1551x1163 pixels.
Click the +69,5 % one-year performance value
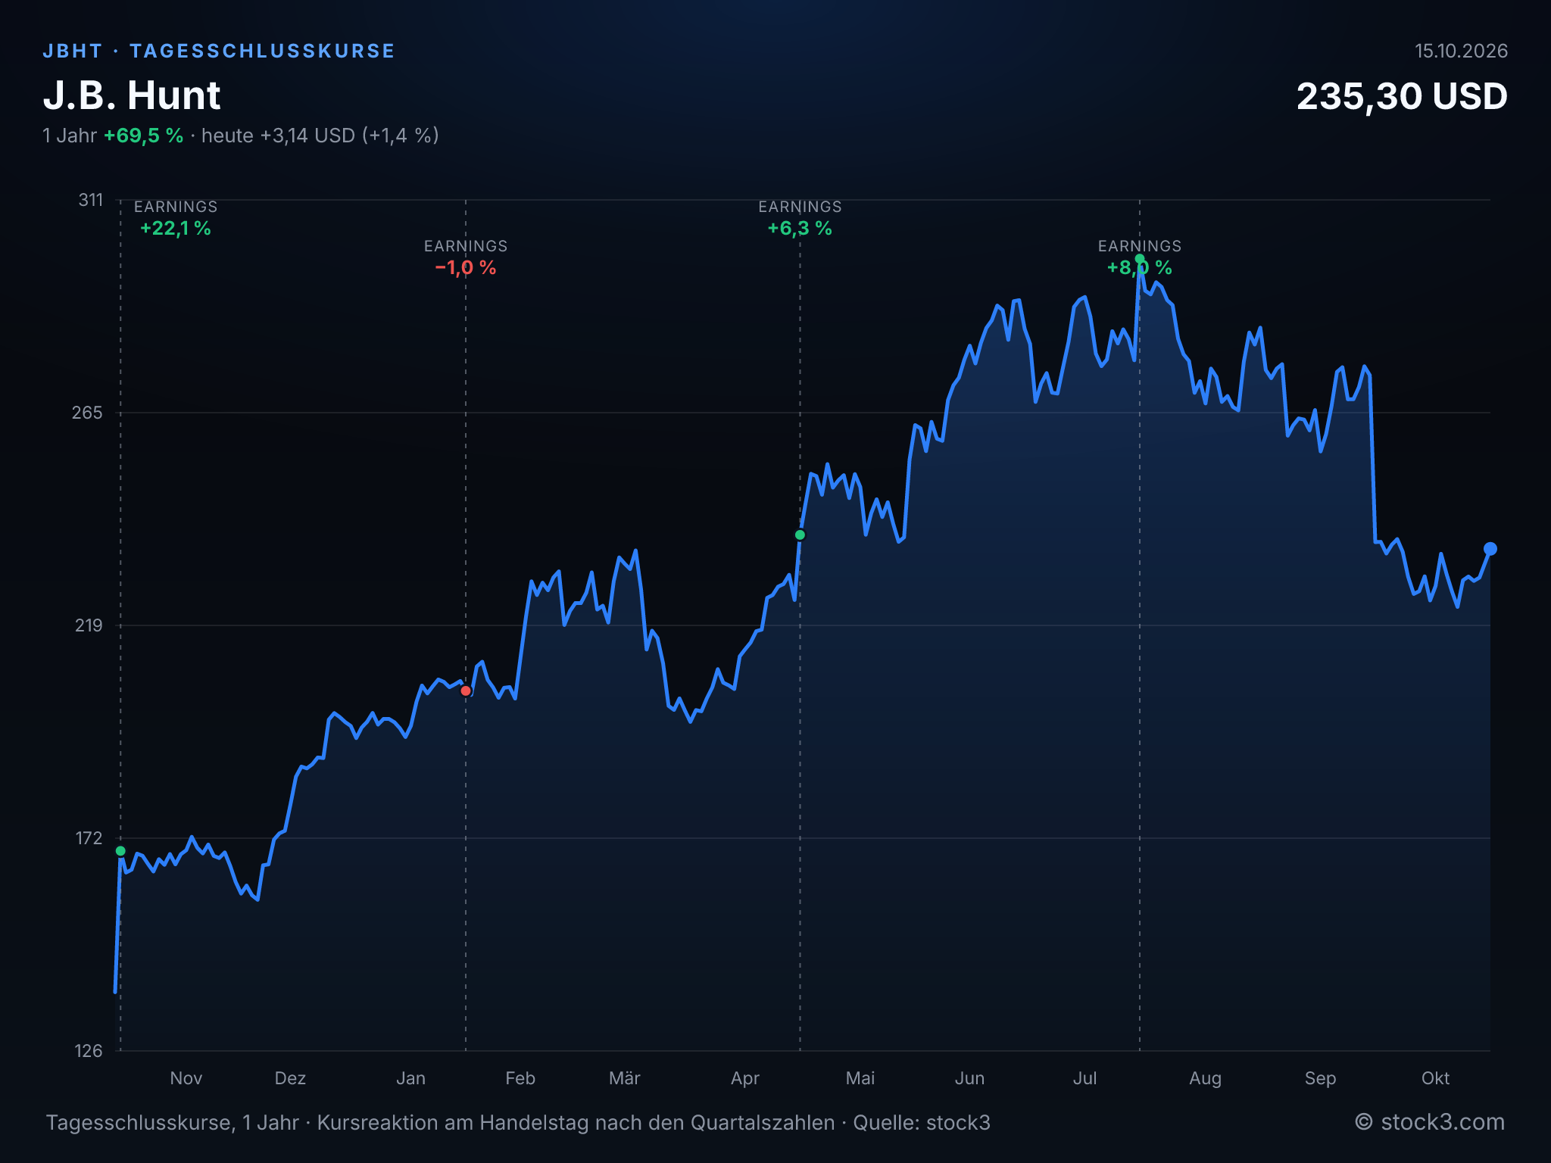pos(144,136)
